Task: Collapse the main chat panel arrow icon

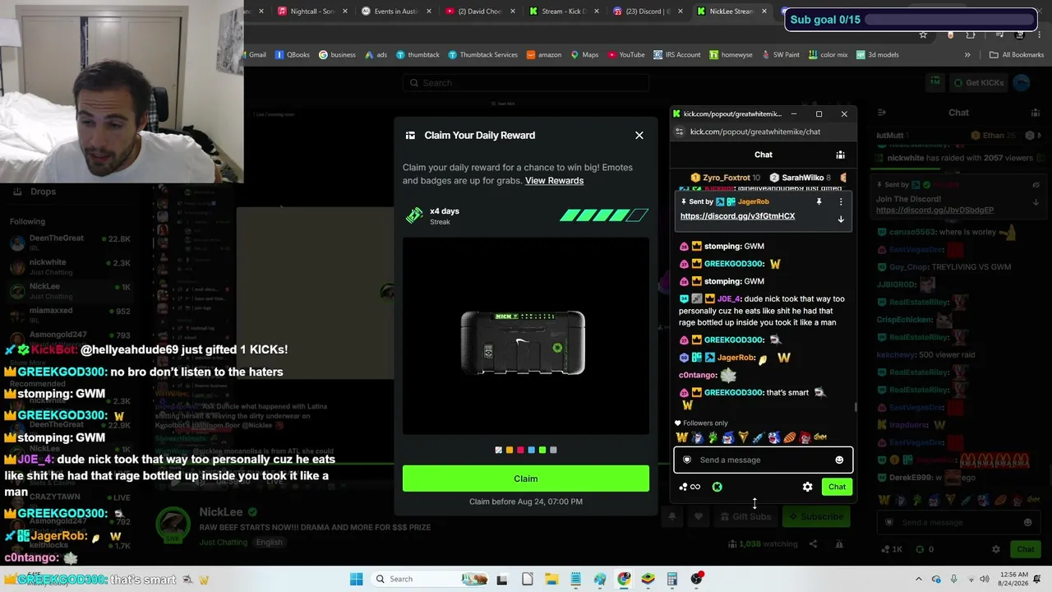Action: pyautogui.click(x=881, y=113)
